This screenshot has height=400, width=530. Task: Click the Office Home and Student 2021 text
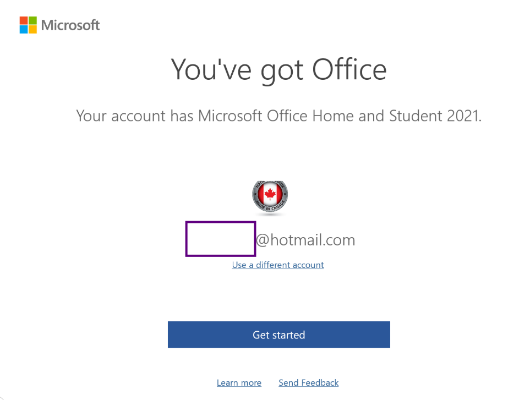(373, 116)
